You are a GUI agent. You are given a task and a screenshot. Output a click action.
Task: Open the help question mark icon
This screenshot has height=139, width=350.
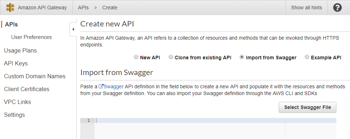[337, 8]
